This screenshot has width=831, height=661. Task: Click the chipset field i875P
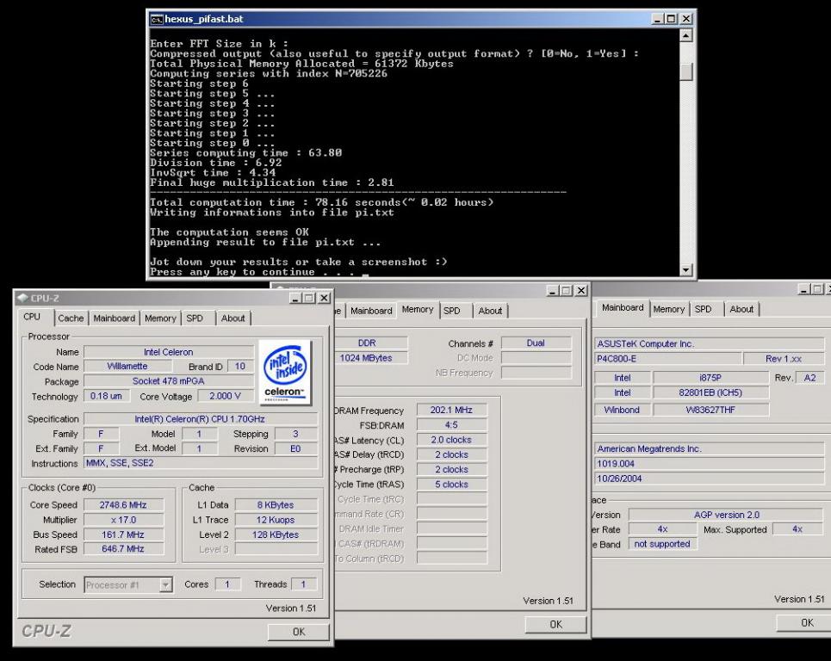[x=710, y=378]
